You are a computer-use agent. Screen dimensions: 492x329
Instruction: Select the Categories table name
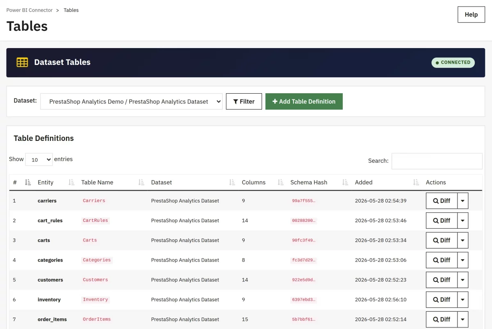pyautogui.click(x=97, y=260)
